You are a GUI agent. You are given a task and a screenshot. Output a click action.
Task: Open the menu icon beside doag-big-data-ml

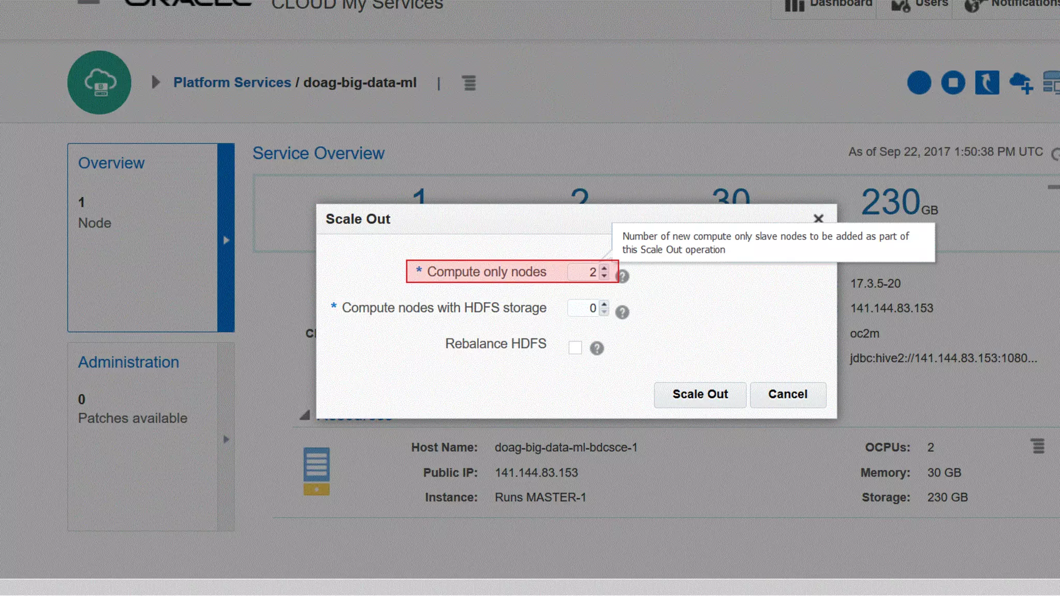click(x=469, y=83)
